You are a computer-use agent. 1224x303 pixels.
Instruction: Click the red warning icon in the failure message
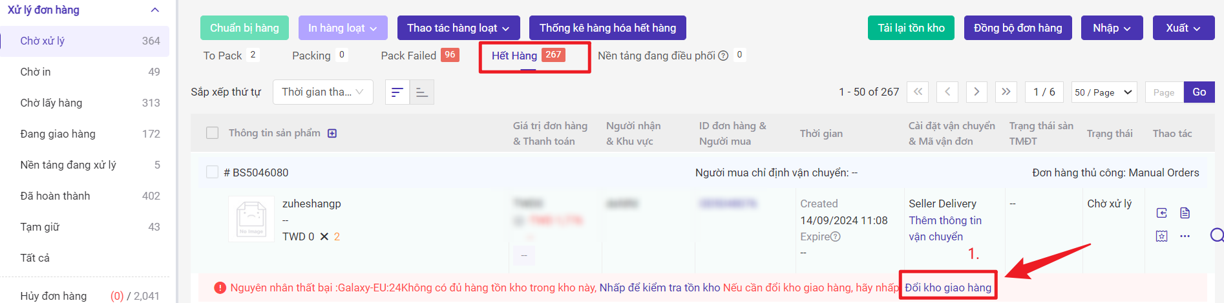[x=220, y=287]
